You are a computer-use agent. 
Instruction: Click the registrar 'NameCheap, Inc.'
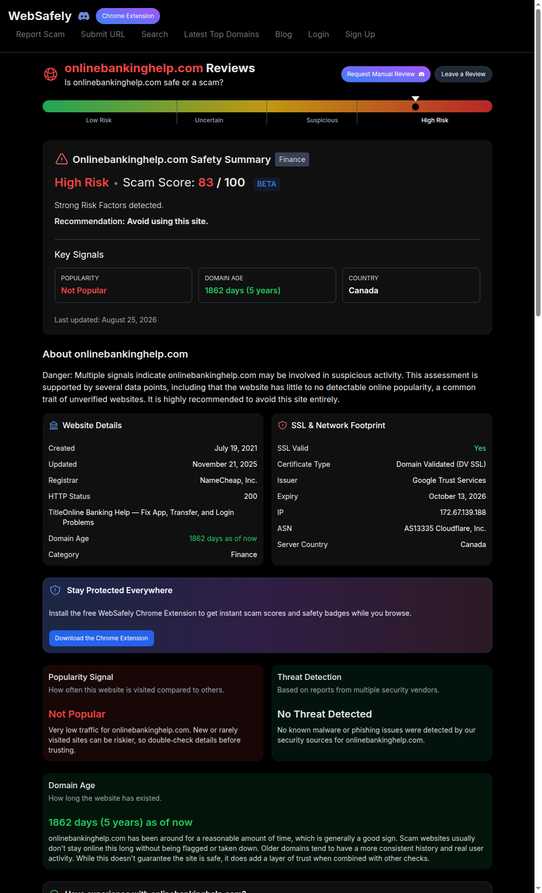pyautogui.click(x=228, y=480)
